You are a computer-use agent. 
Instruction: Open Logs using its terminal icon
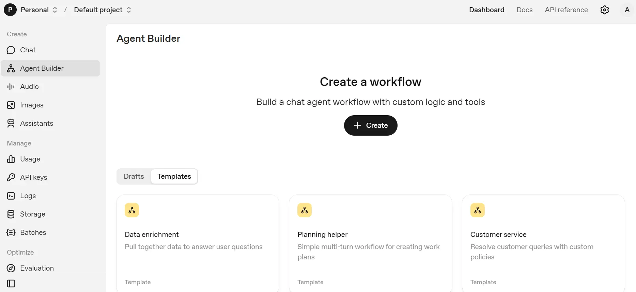click(x=11, y=196)
